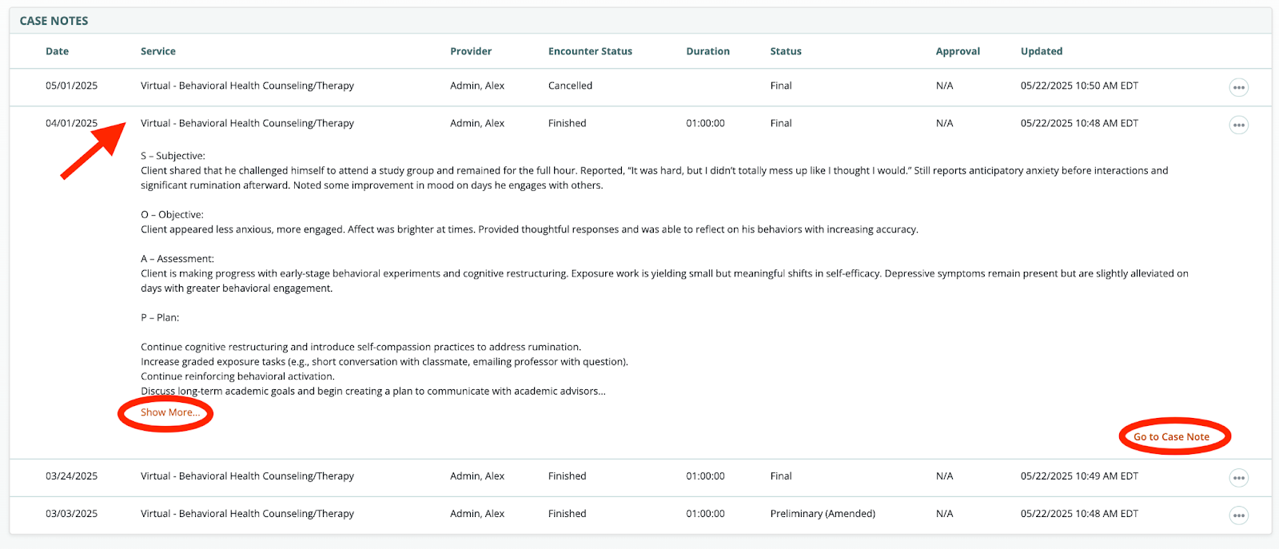Viewport: 1279px width, 549px height.
Task: Click Service text in the 03/24/2025 row
Action: pyautogui.click(x=247, y=476)
